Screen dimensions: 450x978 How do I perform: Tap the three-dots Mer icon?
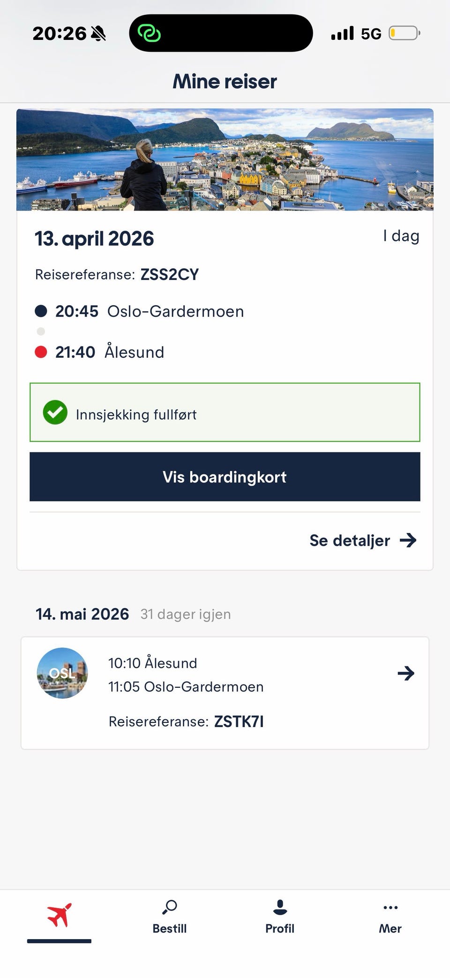[x=390, y=907]
